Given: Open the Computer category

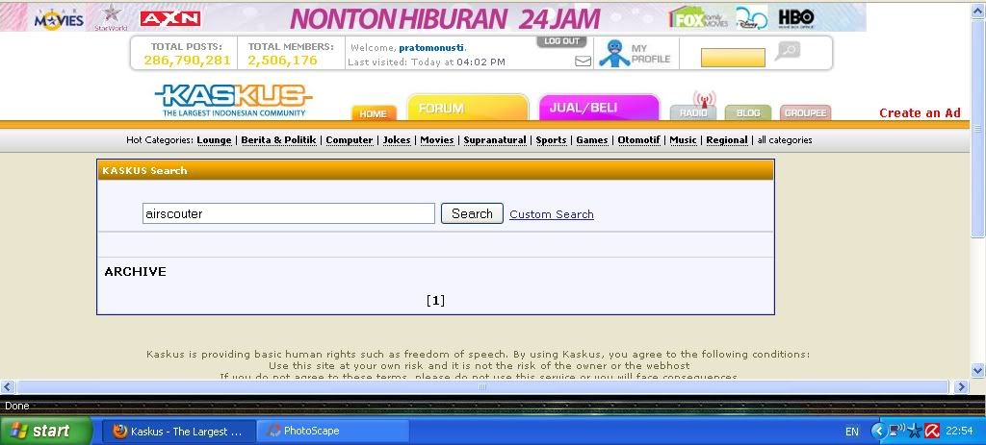Looking at the screenshot, I should point(349,140).
